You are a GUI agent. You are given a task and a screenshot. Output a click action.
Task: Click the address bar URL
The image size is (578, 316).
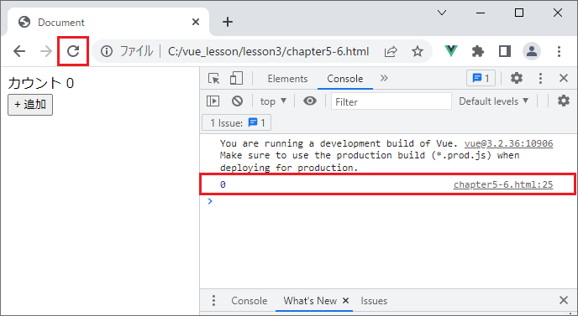coord(268,51)
